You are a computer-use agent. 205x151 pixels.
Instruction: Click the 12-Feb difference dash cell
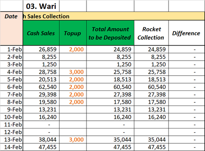(187, 132)
